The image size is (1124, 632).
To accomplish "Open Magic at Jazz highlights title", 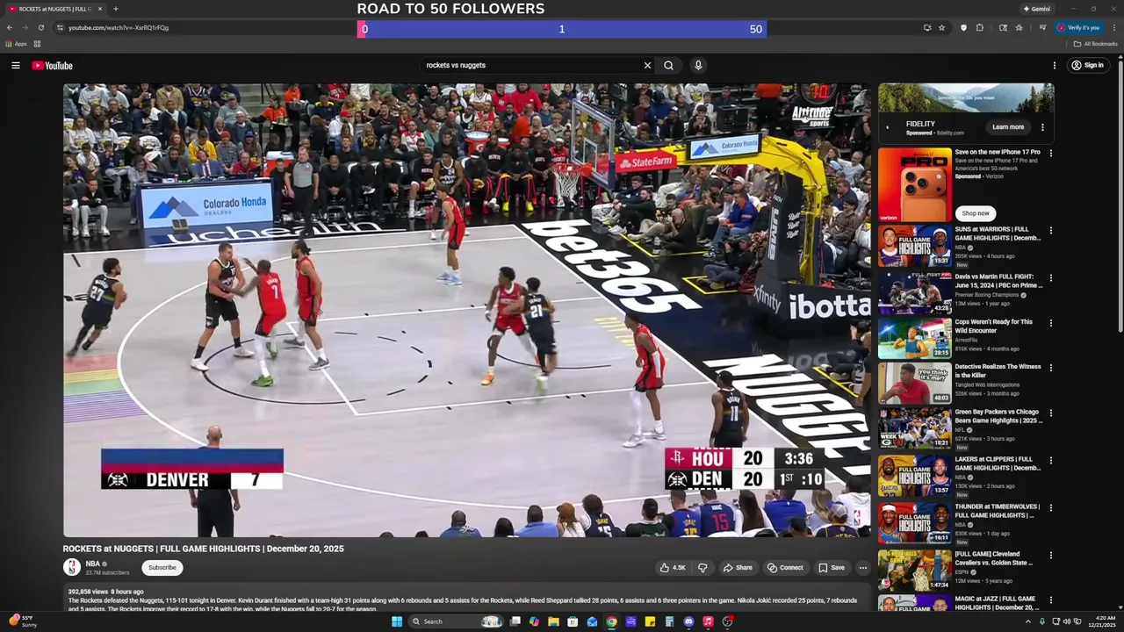I will click(x=998, y=603).
